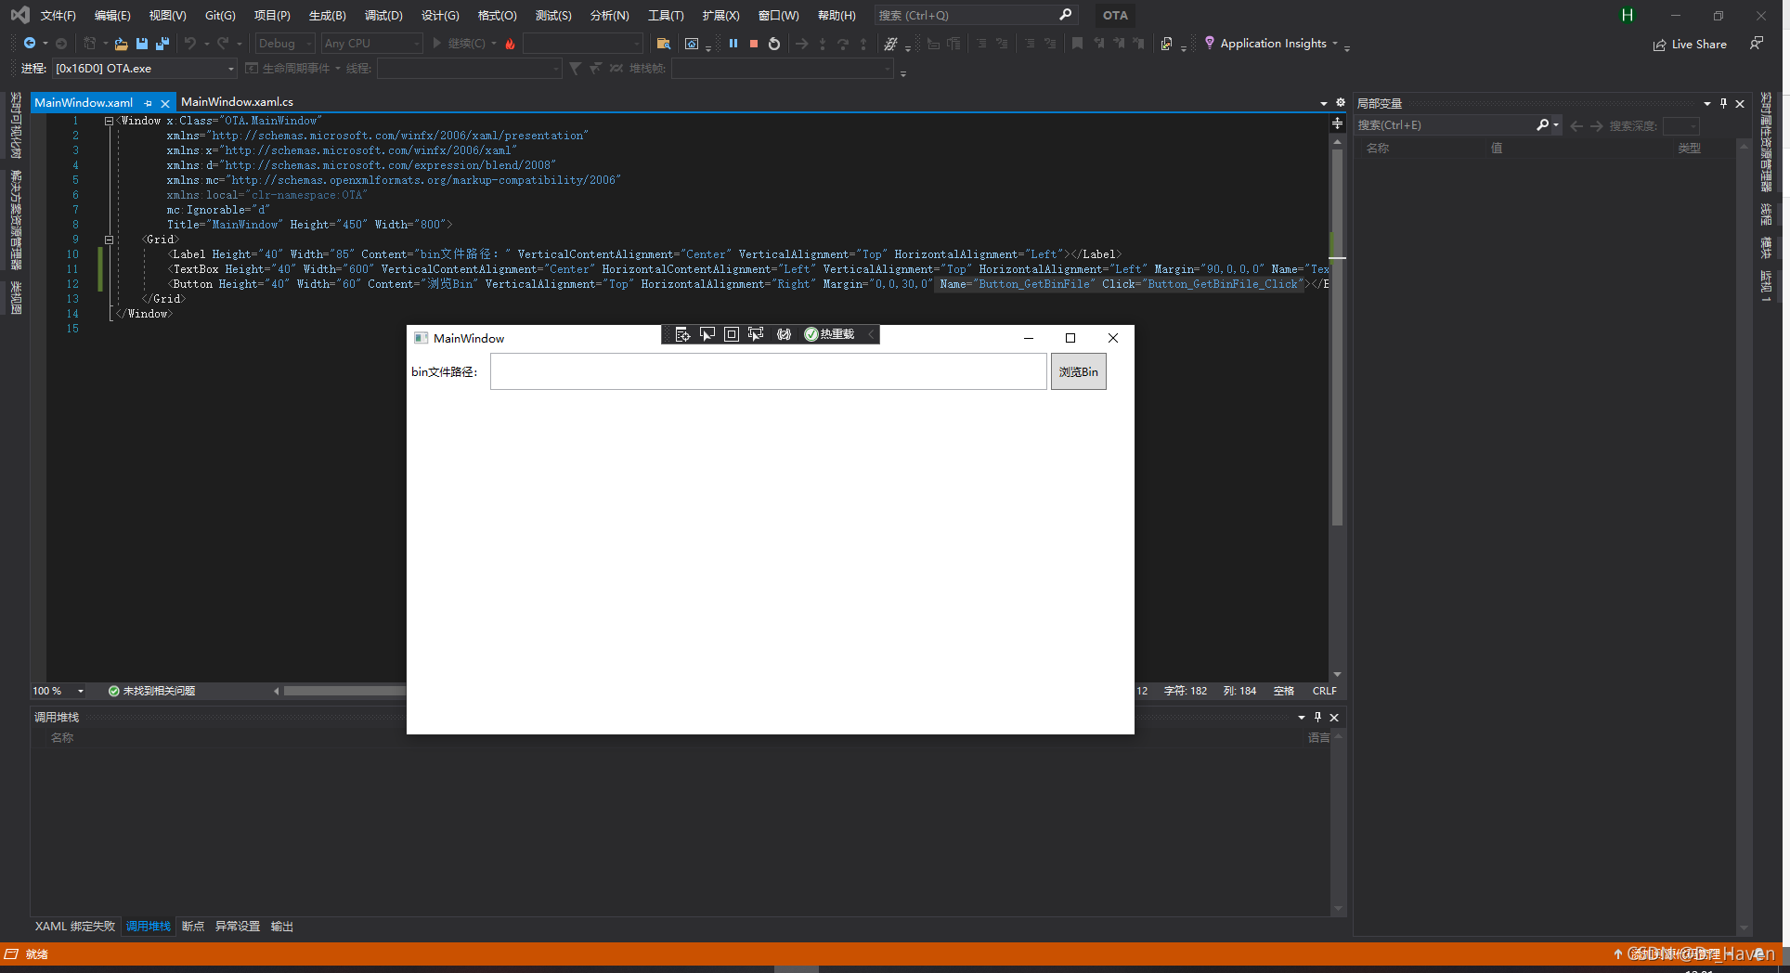Open the 调用堆栈 panel window position dropdown
This screenshot has width=1790, height=973.
click(1301, 718)
